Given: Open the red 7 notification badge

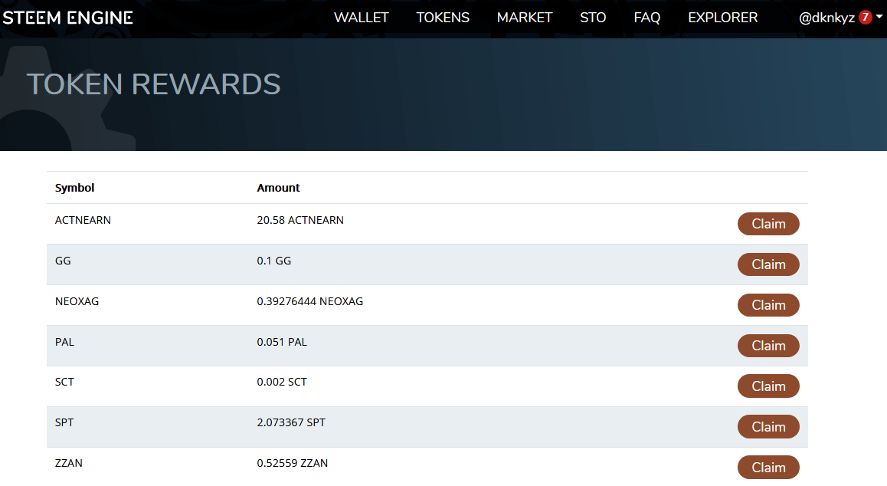Looking at the screenshot, I should pyautogui.click(x=865, y=17).
